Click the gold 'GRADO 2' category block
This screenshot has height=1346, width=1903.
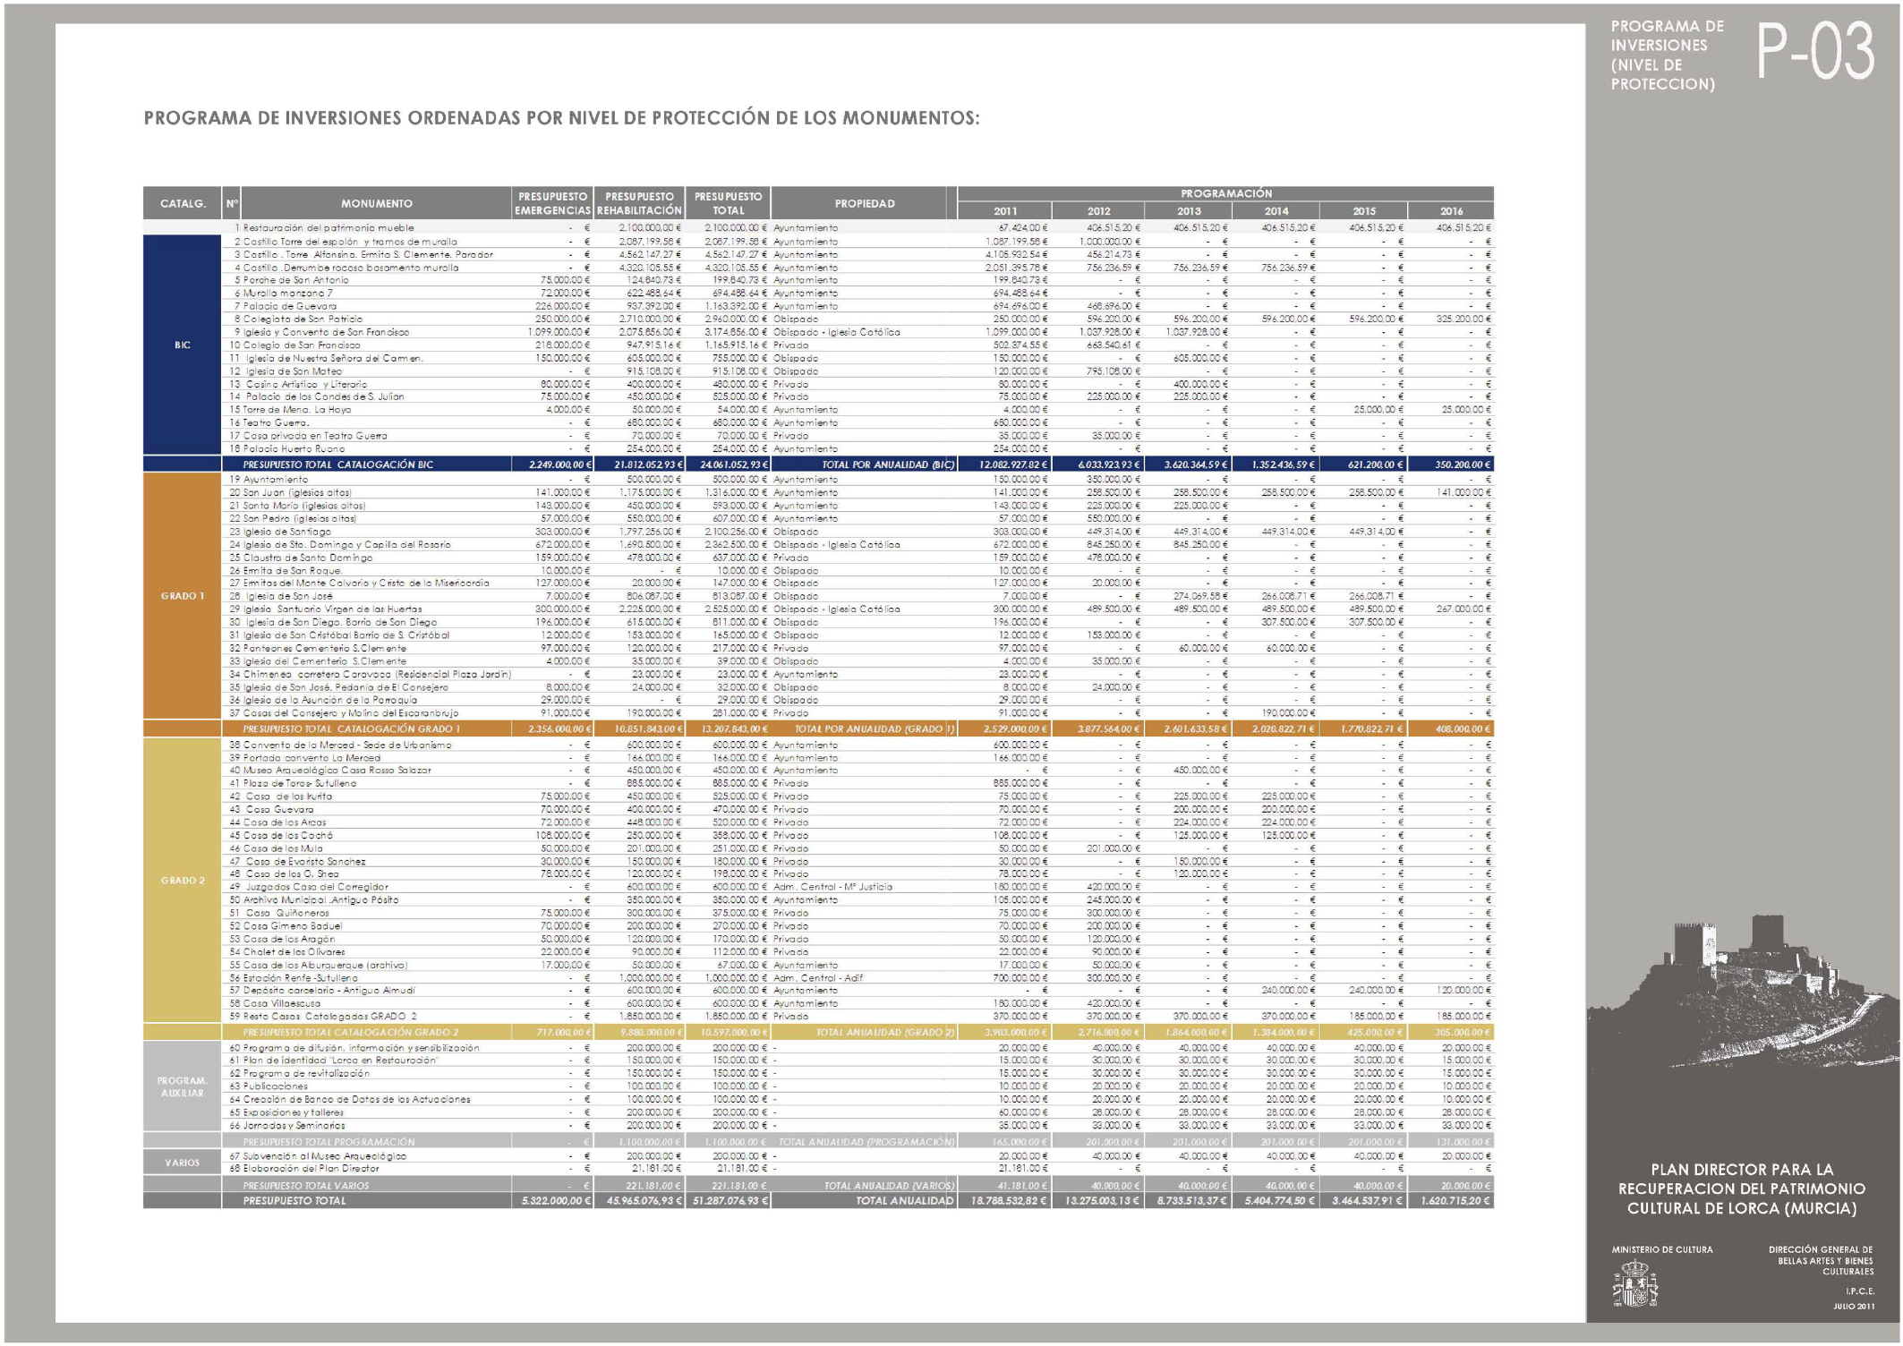pos(183,881)
